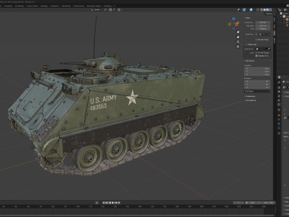Screen dimensions: 289x217
Task: Toggle the camera view icon
Action: tap(238, 42)
